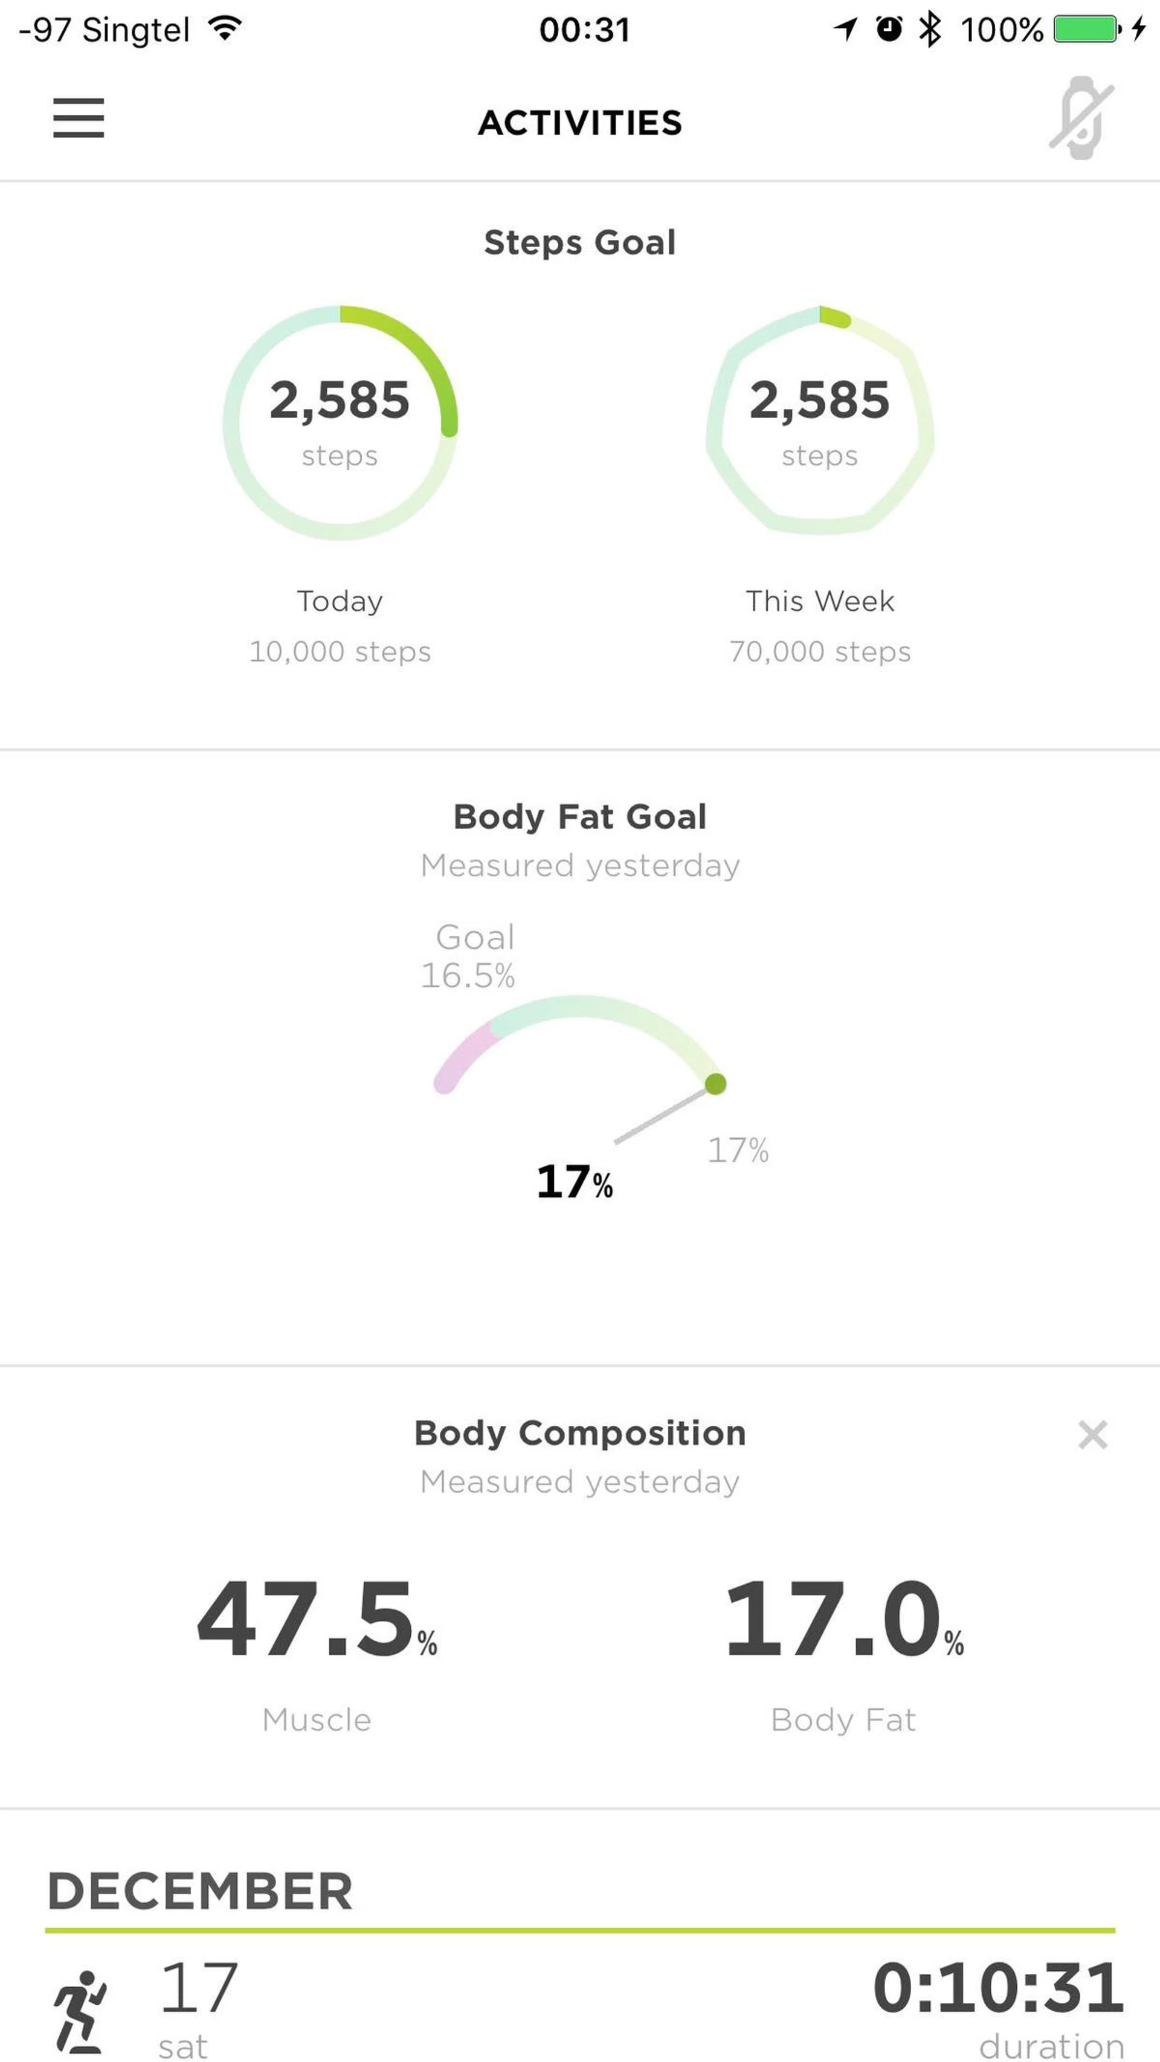
Task: Open the hamburger menu
Action: pyautogui.click(x=79, y=118)
